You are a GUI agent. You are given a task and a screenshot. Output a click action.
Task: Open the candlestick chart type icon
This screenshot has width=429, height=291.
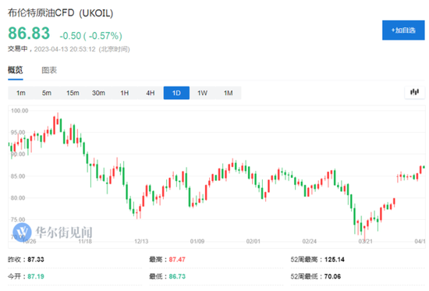point(414,92)
